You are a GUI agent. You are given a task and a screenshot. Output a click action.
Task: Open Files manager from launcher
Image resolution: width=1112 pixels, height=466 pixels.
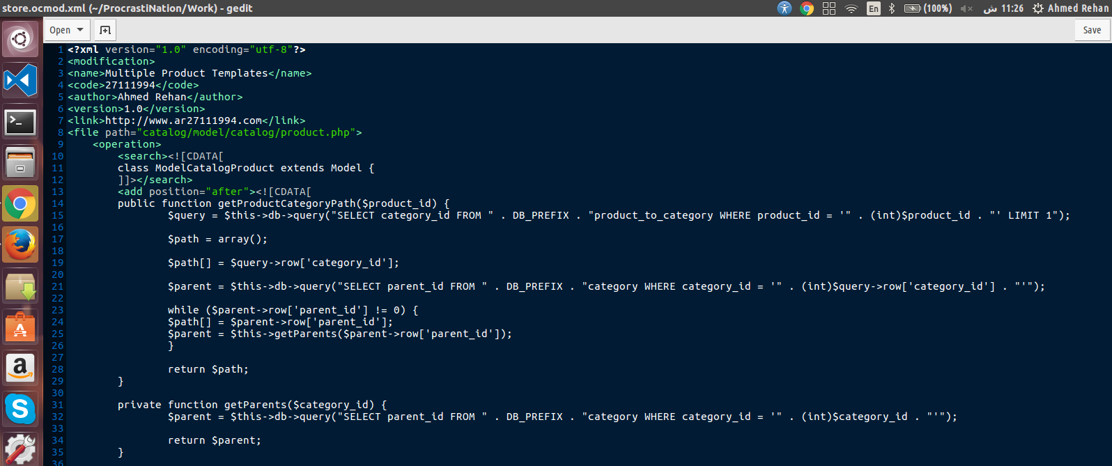(x=20, y=163)
